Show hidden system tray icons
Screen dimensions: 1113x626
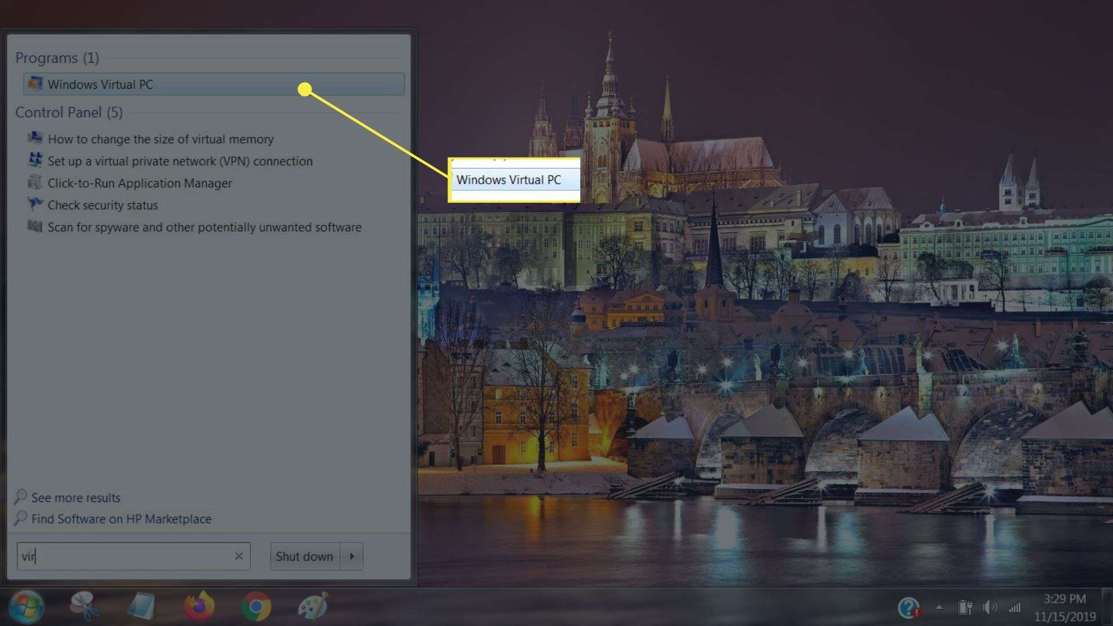[939, 607]
